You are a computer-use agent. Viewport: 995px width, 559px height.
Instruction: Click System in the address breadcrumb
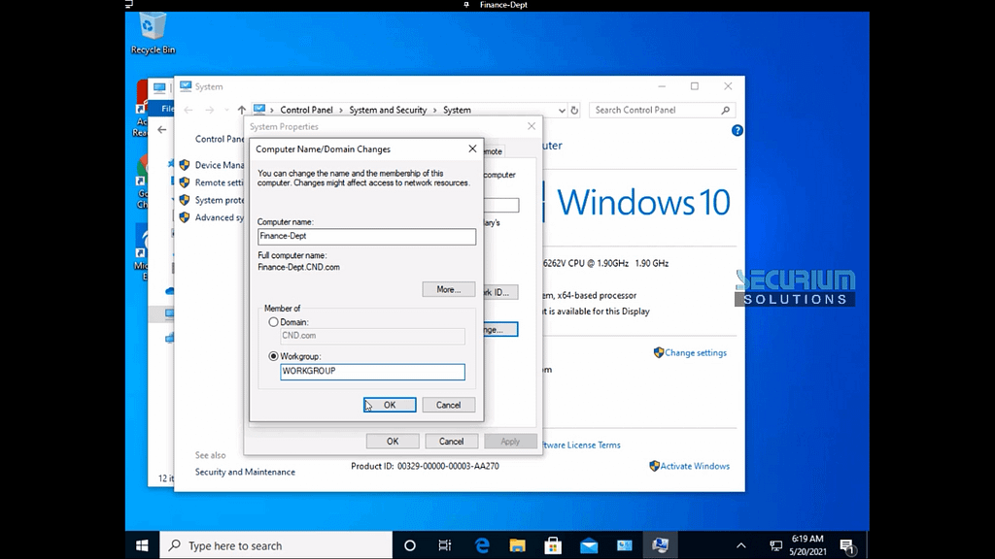click(x=457, y=110)
